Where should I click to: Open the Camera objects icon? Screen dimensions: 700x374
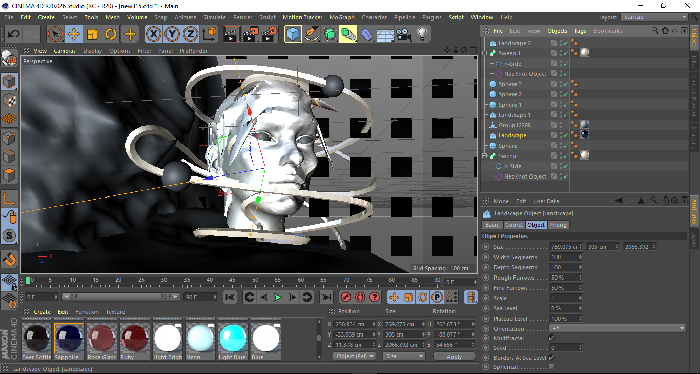(404, 34)
